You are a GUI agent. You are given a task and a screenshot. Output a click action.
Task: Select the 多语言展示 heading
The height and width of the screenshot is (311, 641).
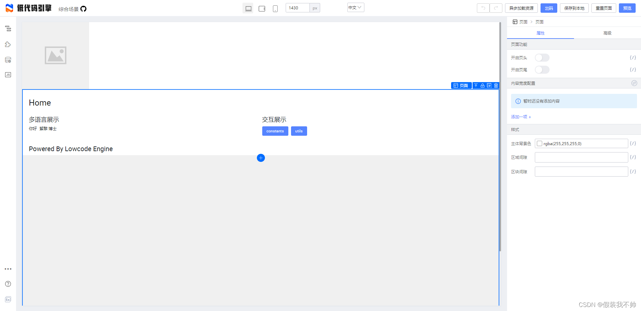click(44, 120)
